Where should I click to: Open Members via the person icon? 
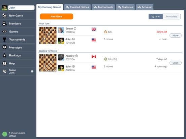point(4,24)
